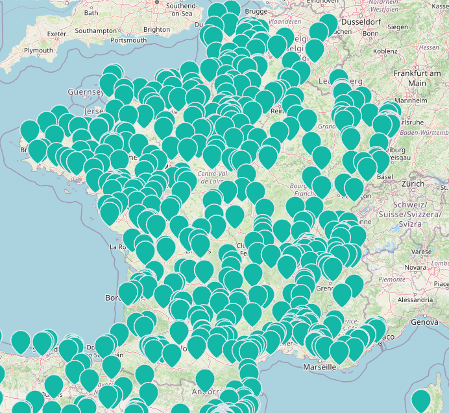Click the Frankfurt am Main label
This screenshot has height=413, width=449.
417,78
